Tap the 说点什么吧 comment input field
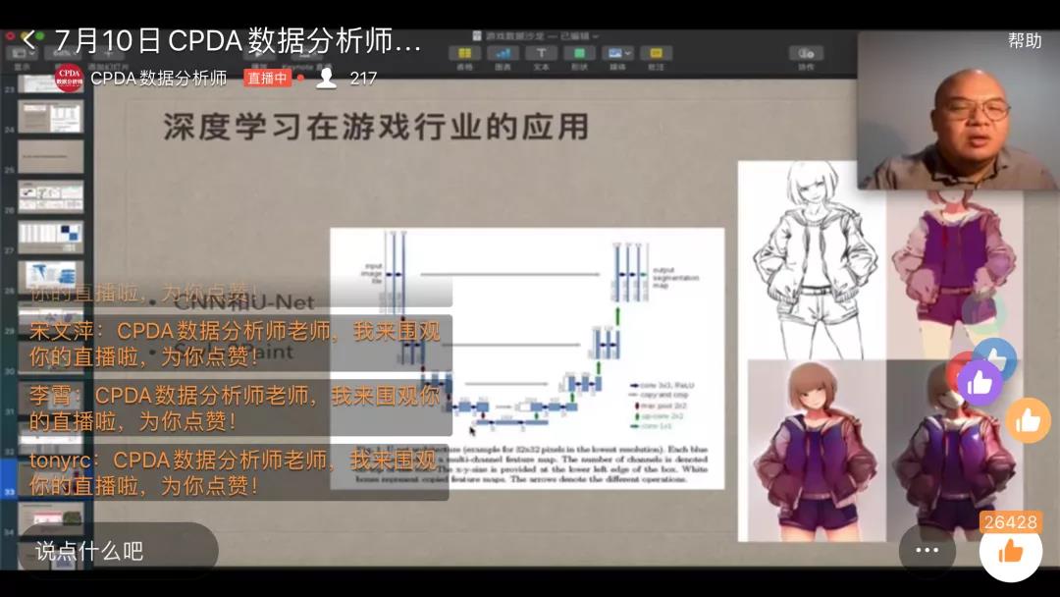 click(x=118, y=550)
